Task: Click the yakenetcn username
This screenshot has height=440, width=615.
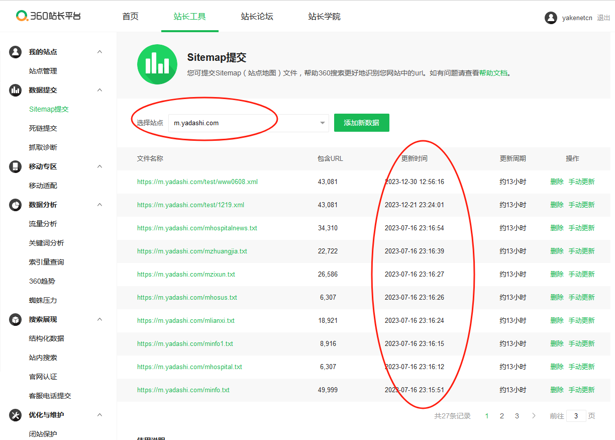Action: [577, 18]
